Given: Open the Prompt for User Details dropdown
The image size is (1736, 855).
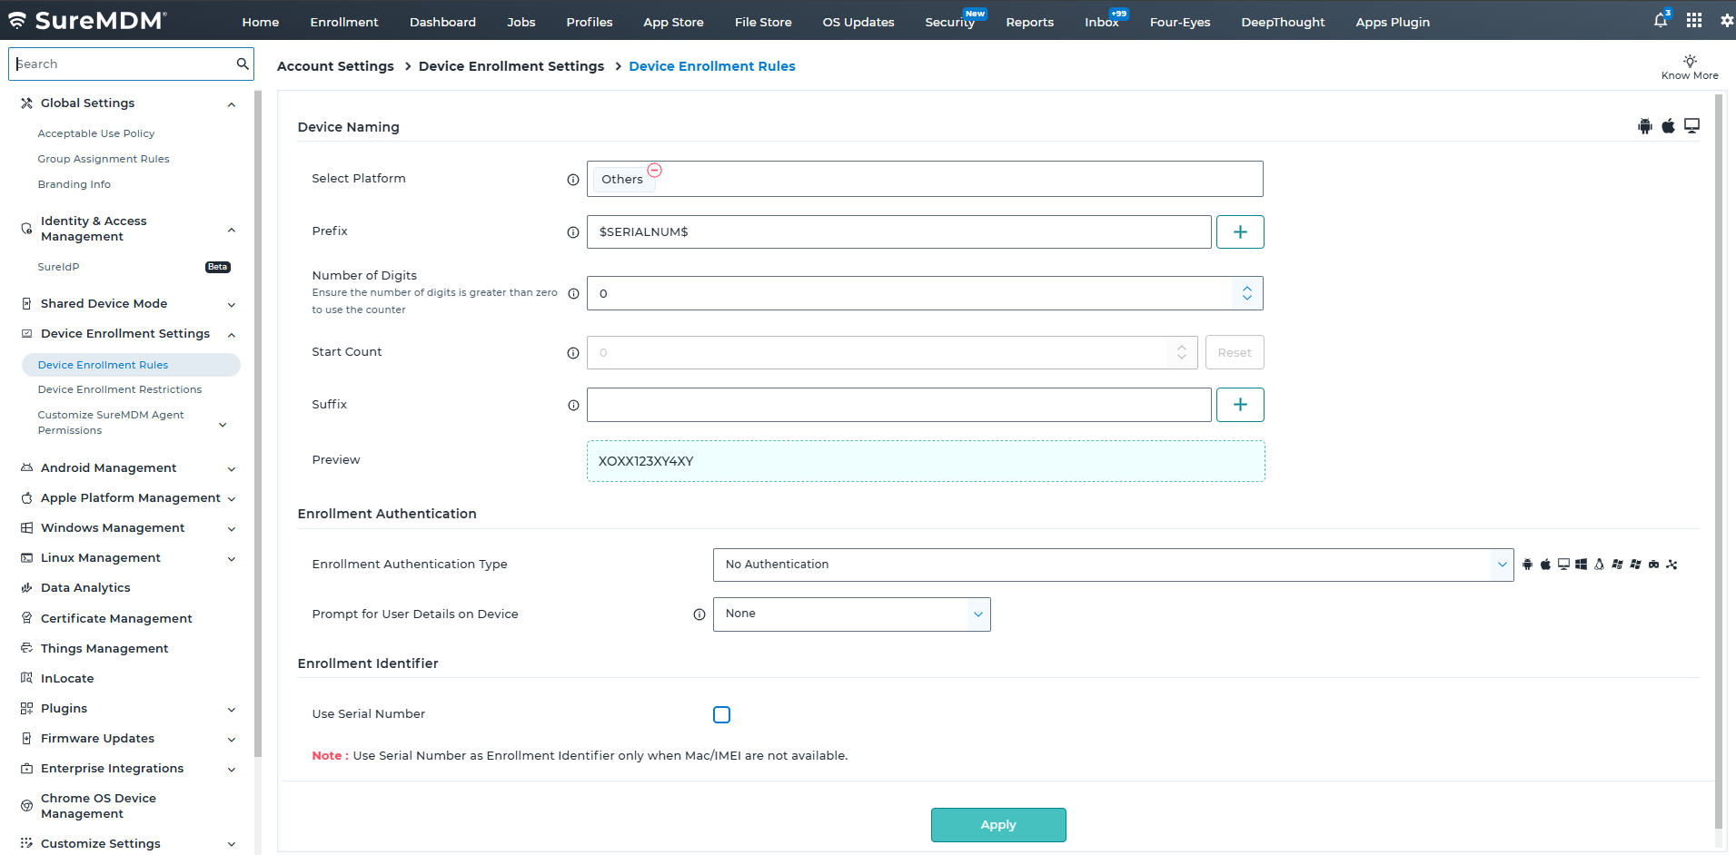Looking at the screenshot, I should point(852,614).
